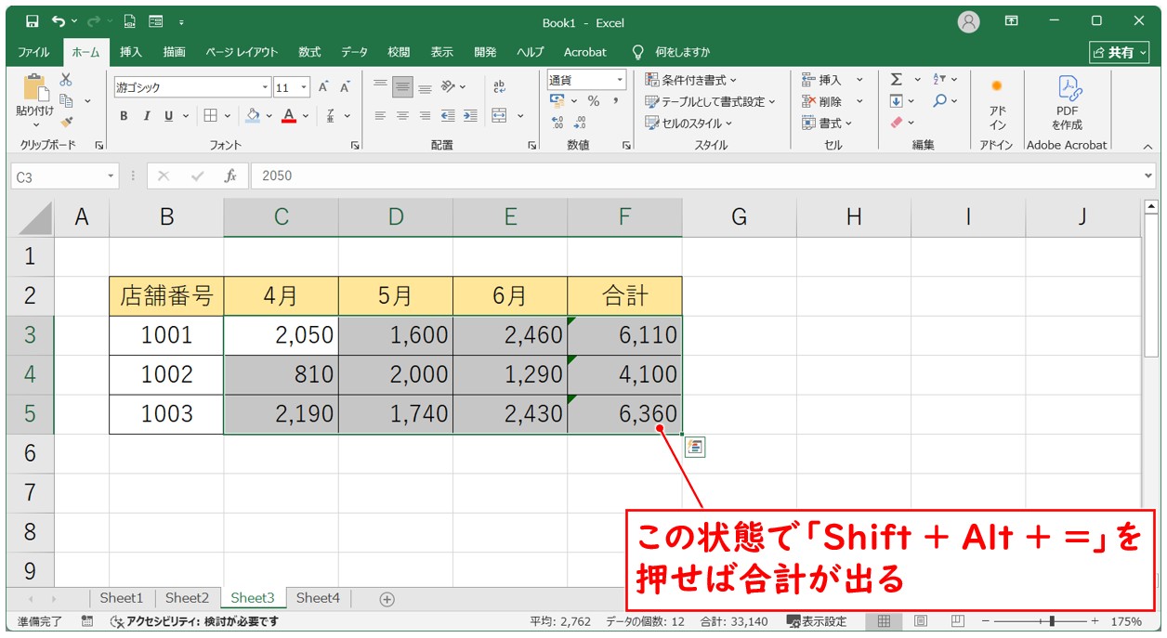Viewport: 1167px width, 638px height.
Task: Open the font name dropdown 游ゴシック
Action: pos(265,87)
